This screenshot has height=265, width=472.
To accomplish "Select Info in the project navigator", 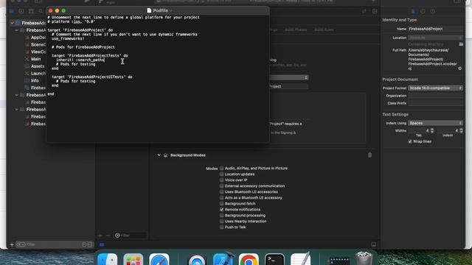I will (35, 80).
